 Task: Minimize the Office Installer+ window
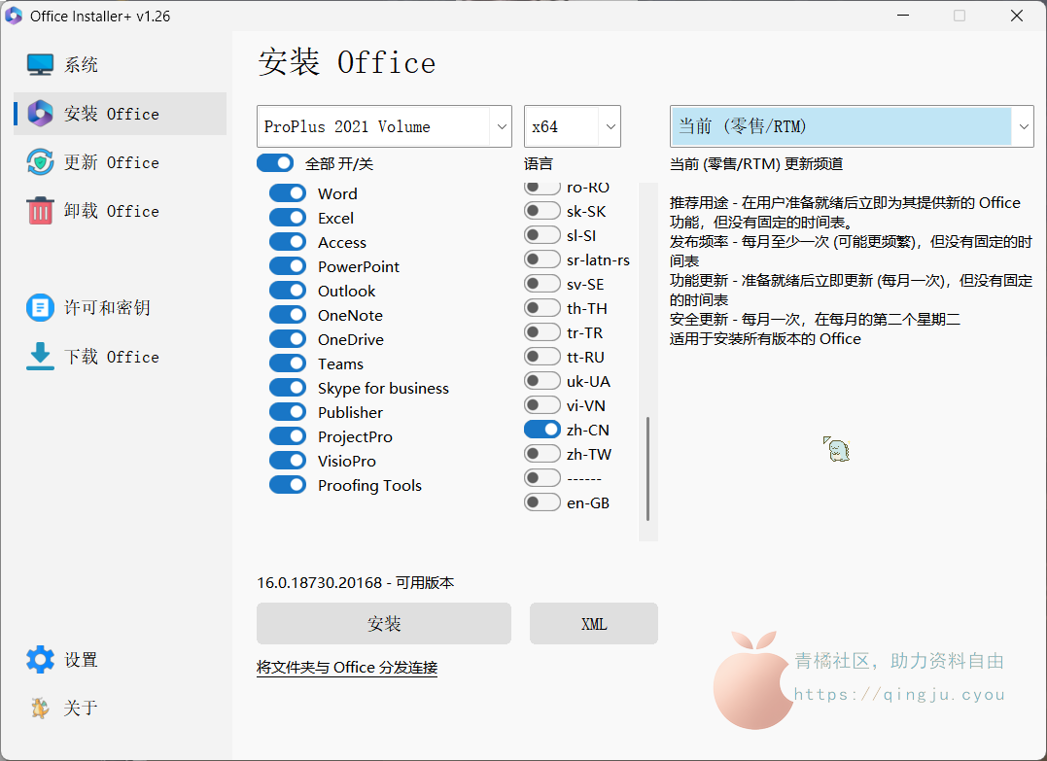903,16
